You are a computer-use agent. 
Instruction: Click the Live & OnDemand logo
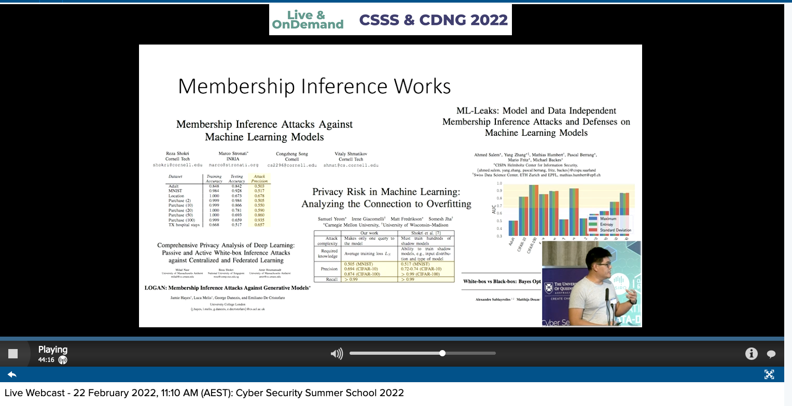coord(308,20)
